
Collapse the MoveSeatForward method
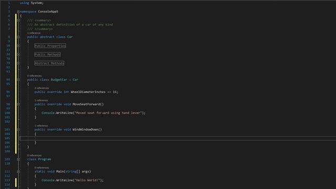coord(18,104)
